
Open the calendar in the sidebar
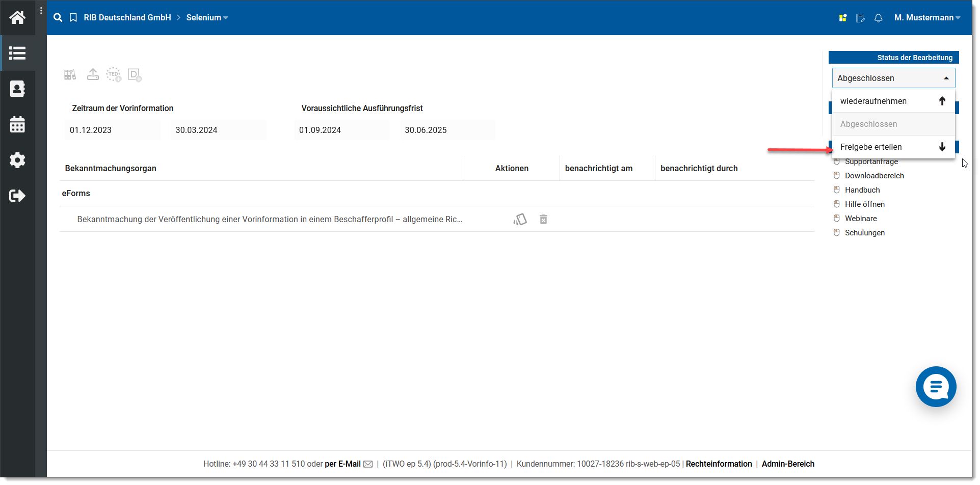click(17, 124)
